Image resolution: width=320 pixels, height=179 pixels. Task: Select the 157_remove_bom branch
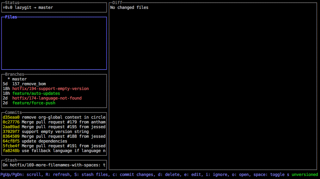[29, 84]
